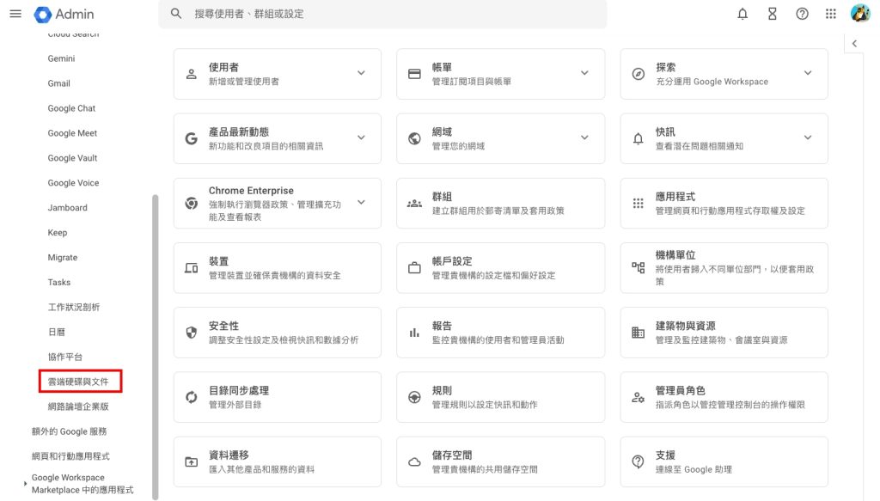Click the 報告 bar chart icon
880x501 pixels.
[x=414, y=333]
